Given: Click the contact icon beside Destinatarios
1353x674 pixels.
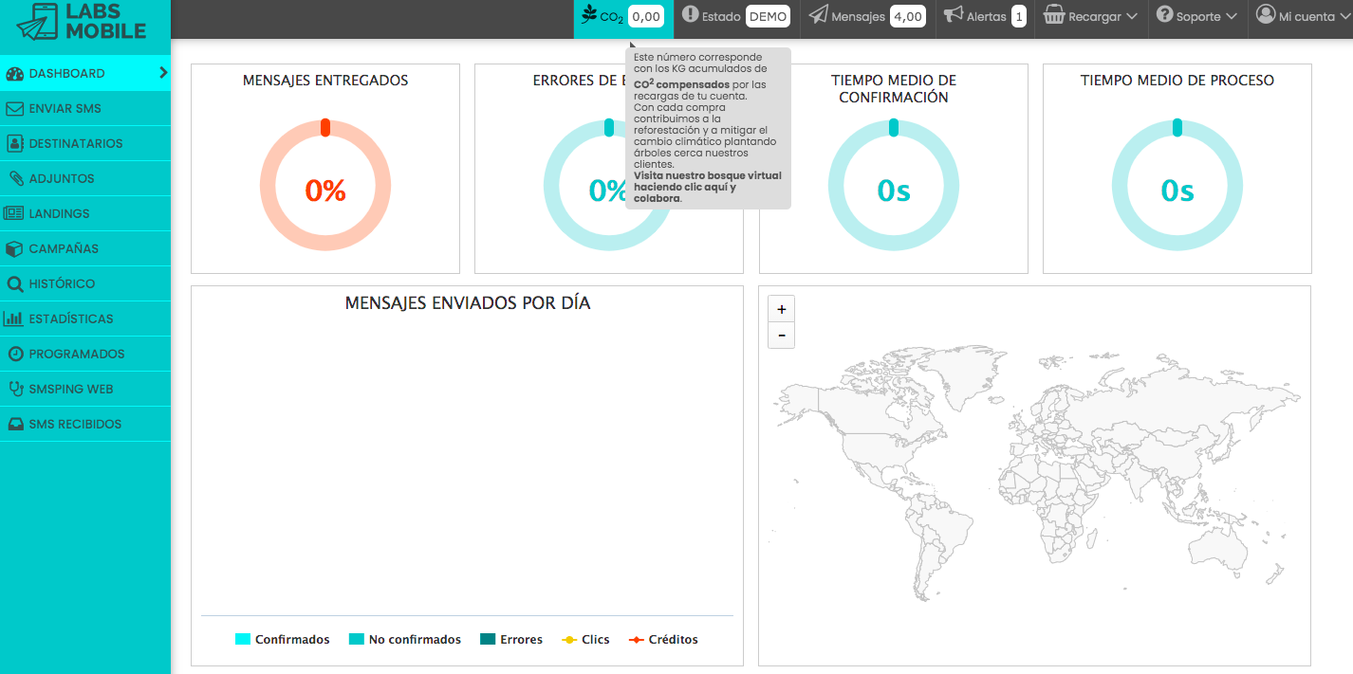Looking at the screenshot, I should click(x=14, y=144).
